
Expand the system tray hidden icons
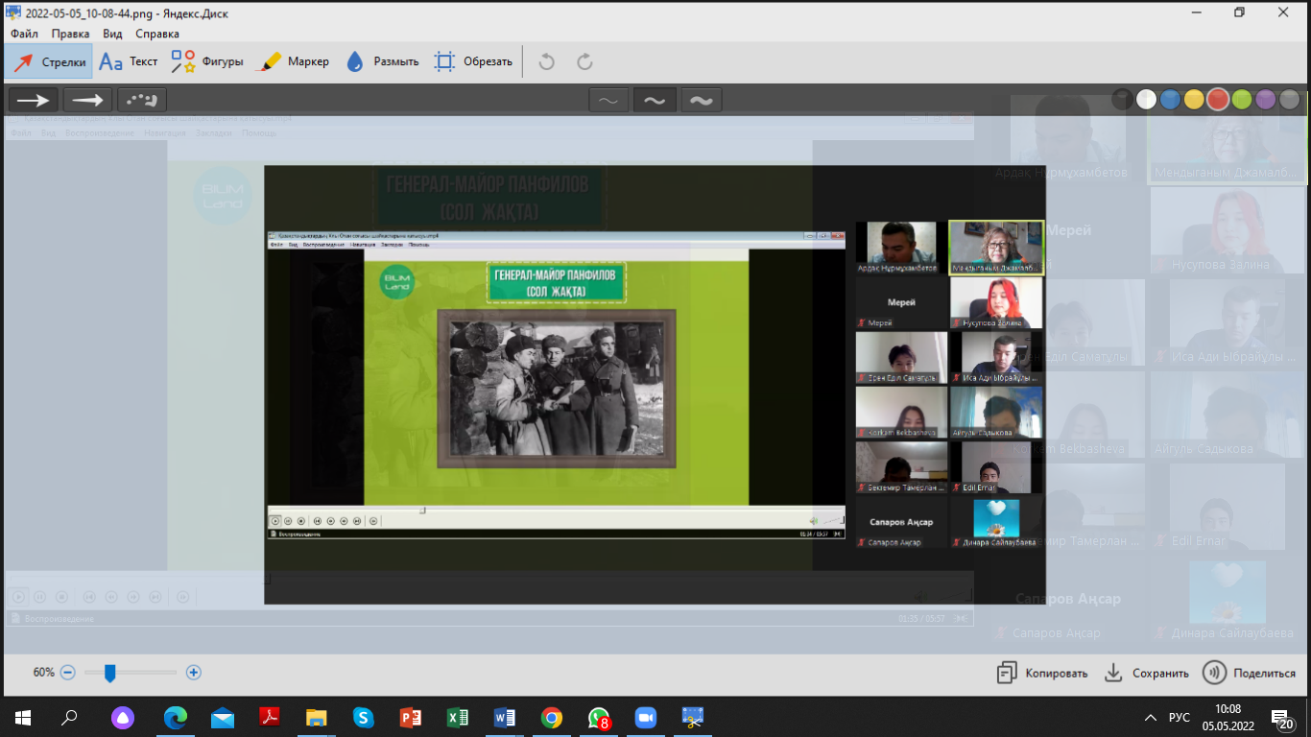click(1151, 717)
